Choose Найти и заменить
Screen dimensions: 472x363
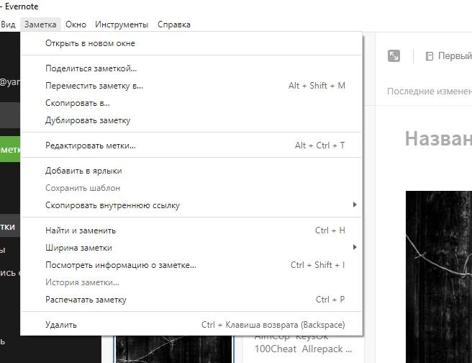[x=191, y=230]
